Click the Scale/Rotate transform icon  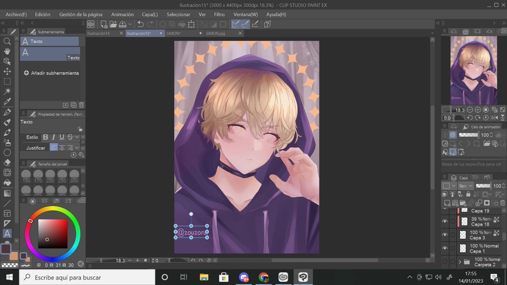pos(191,24)
